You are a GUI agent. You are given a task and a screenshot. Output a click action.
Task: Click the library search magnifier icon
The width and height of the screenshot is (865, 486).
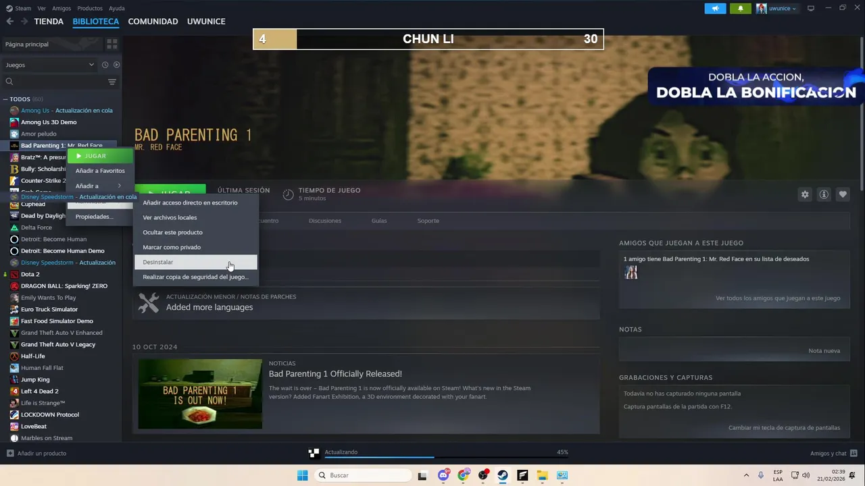click(9, 82)
